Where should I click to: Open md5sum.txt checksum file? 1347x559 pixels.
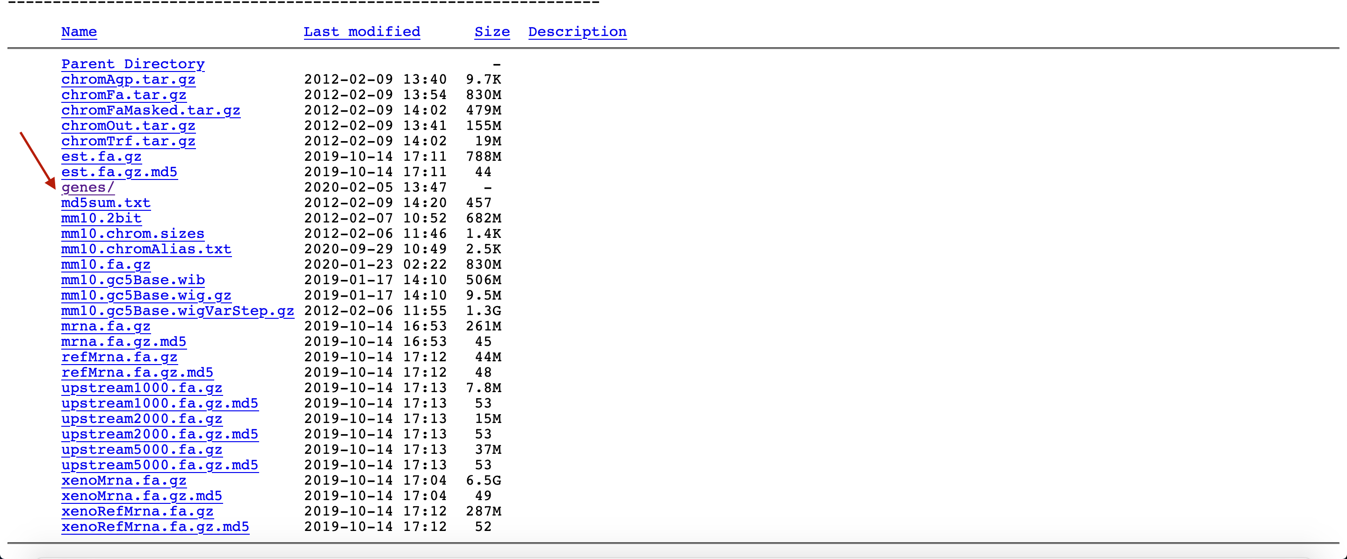point(106,203)
